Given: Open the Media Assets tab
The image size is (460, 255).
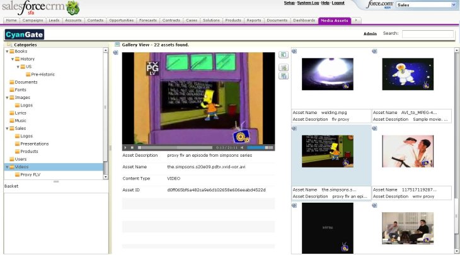Looking at the screenshot, I should coord(335,21).
